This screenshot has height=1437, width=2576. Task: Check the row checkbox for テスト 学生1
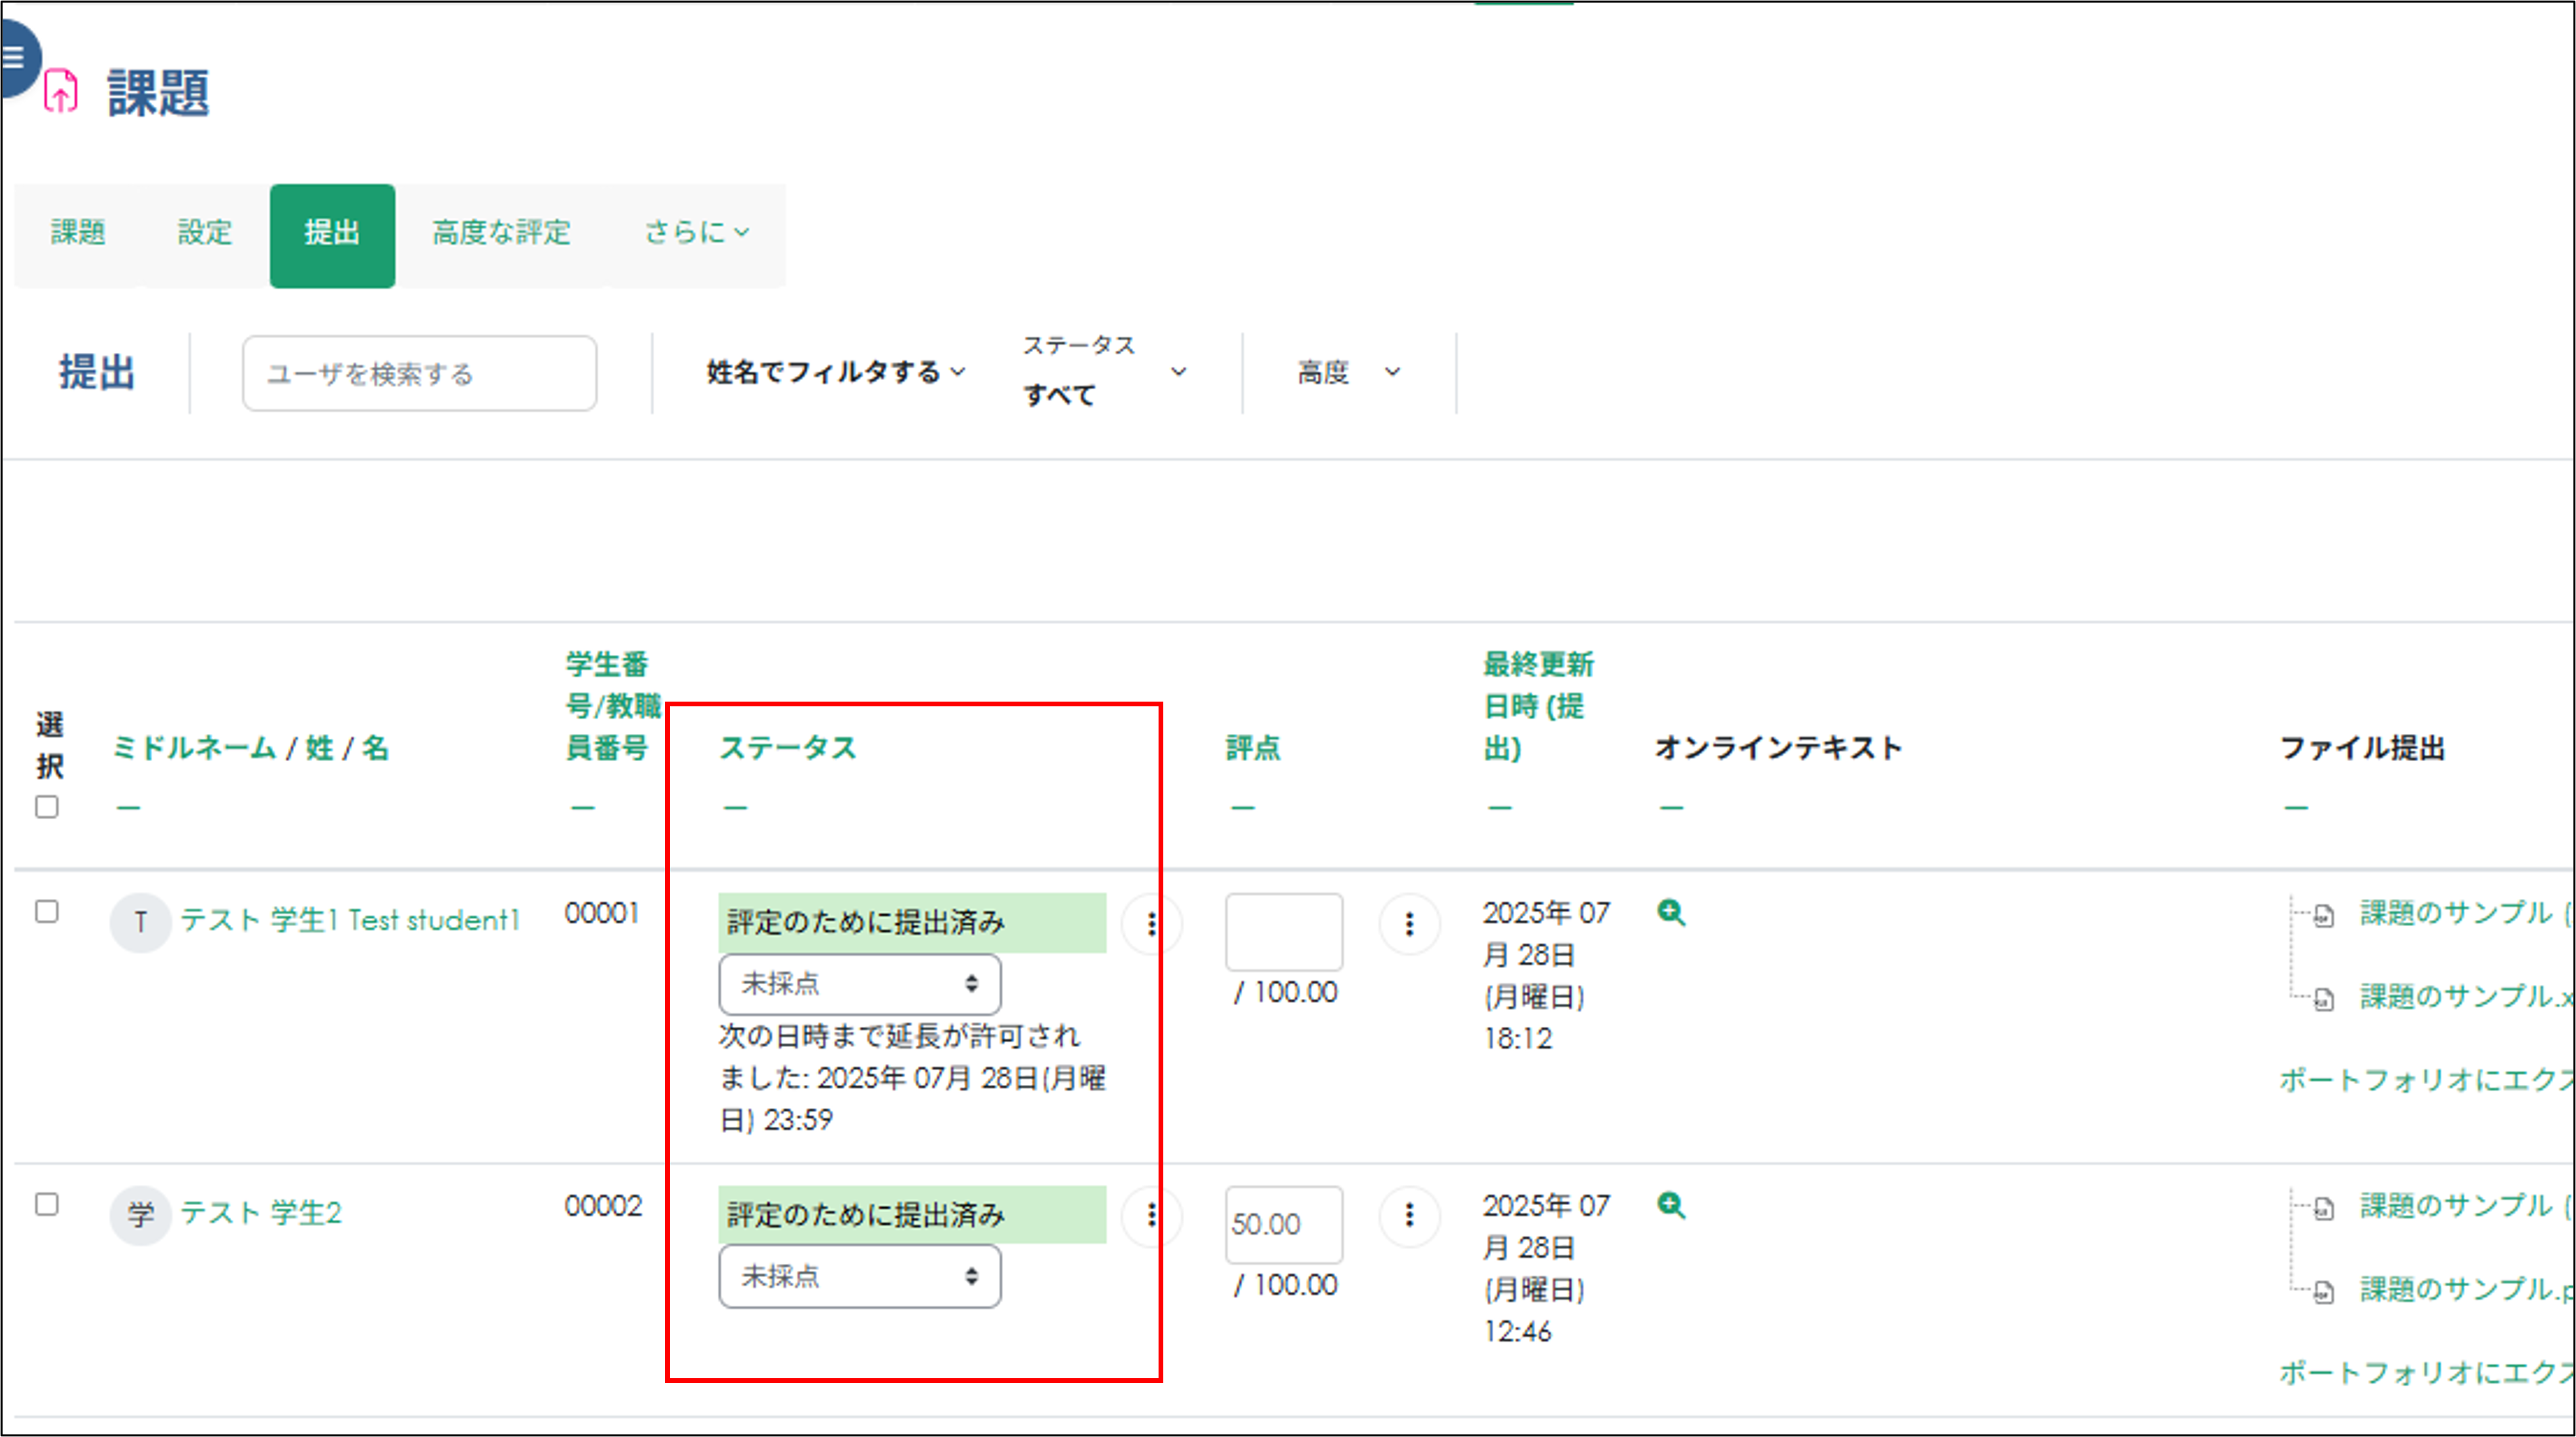[47, 912]
